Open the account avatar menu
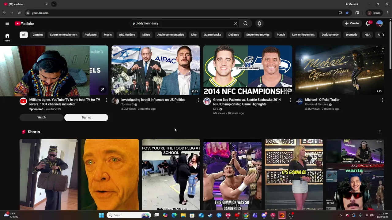Screen dimensions: 392x220 click(x=379, y=24)
